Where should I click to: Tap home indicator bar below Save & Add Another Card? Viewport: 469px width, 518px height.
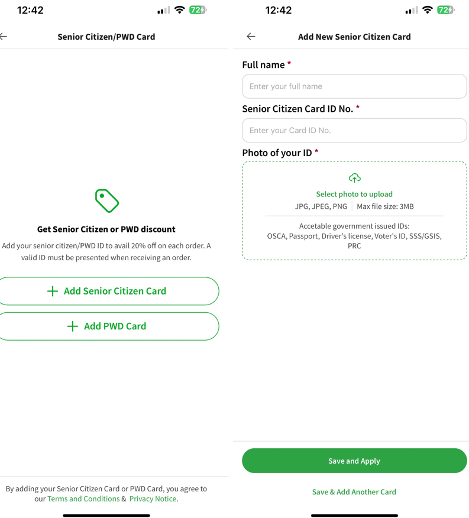[x=354, y=515]
